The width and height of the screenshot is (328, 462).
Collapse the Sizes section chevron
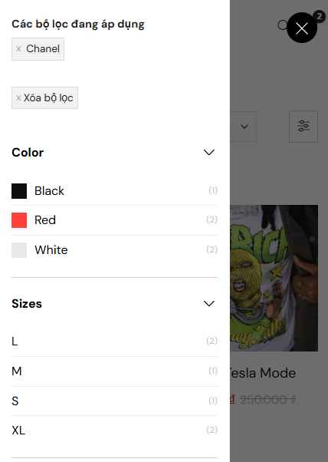[x=209, y=303]
